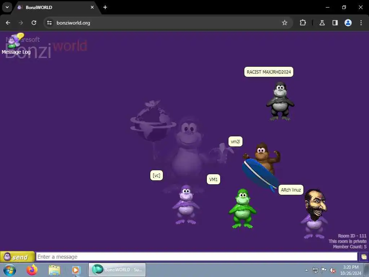
Task: Open the Windows Start orb
Action: pos(10,270)
